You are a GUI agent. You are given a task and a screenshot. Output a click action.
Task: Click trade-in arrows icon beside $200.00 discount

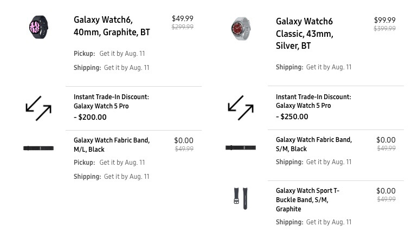coord(38,108)
